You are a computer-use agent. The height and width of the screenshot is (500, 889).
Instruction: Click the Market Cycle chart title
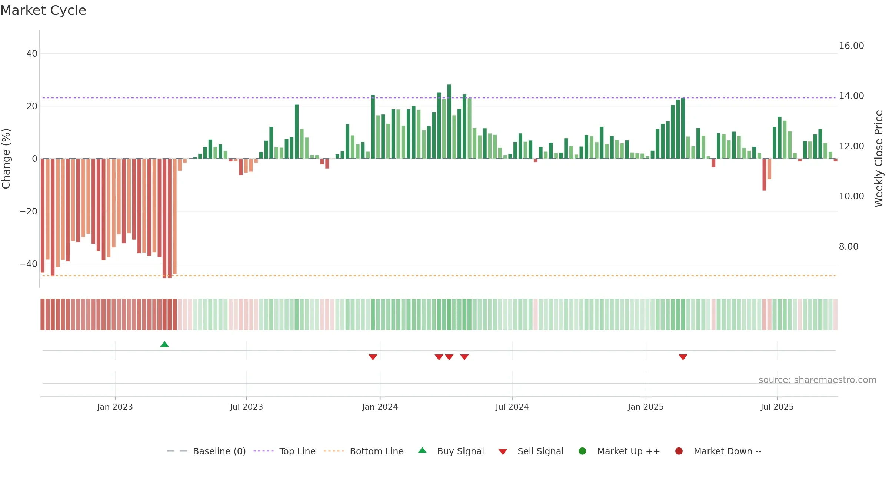click(43, 10)
